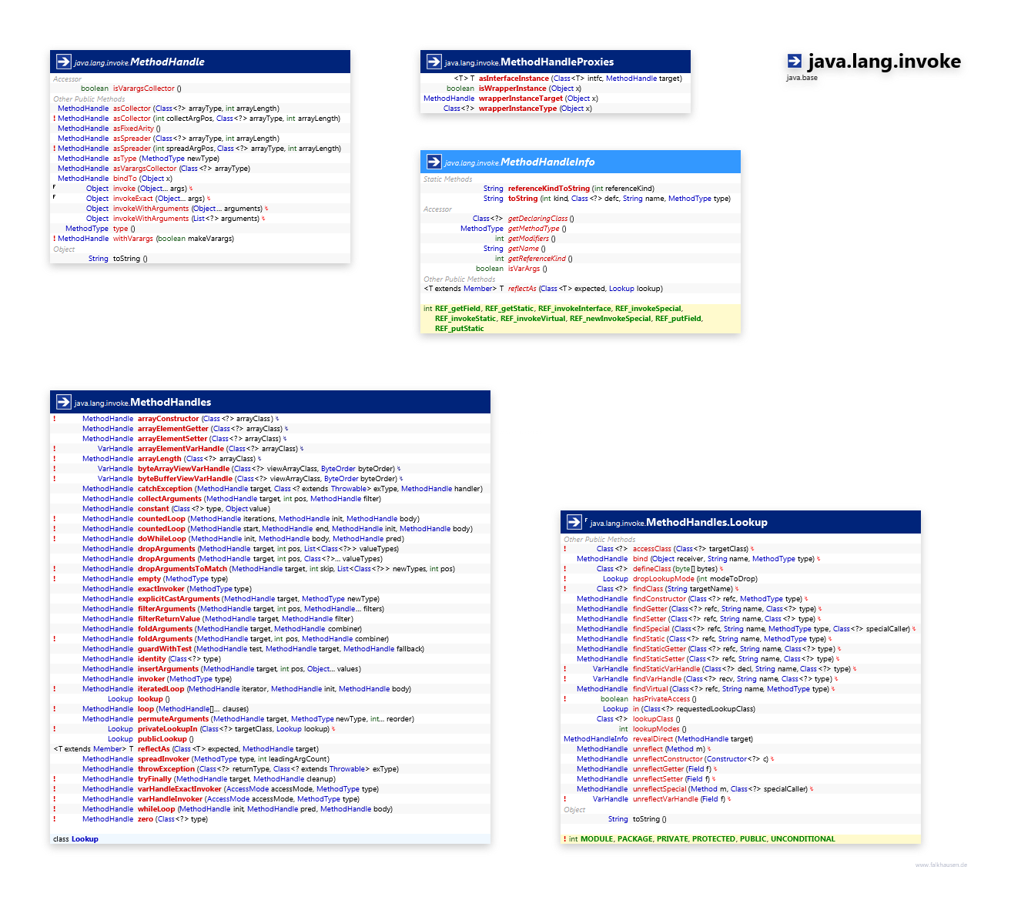
Task: Click privateLookupIn method in MethodHandles
Action: [167, 729]
